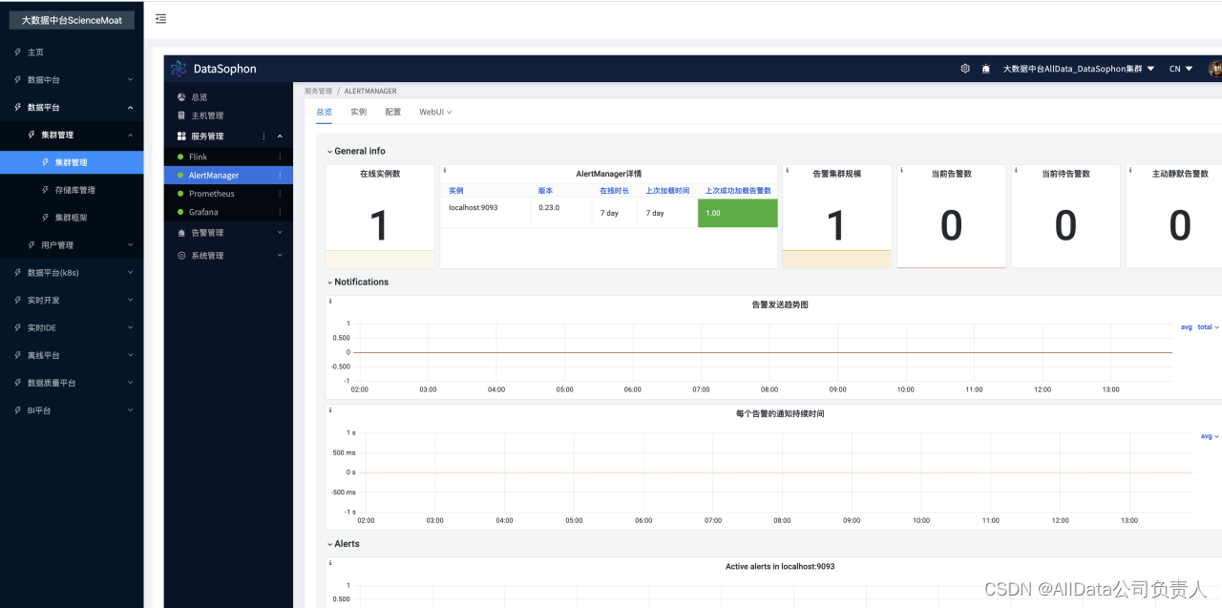This screenshot has height=608, width=1222.
Task: Click the info icon on 主动静默告警数 panel
Action: coord(1130,170)
